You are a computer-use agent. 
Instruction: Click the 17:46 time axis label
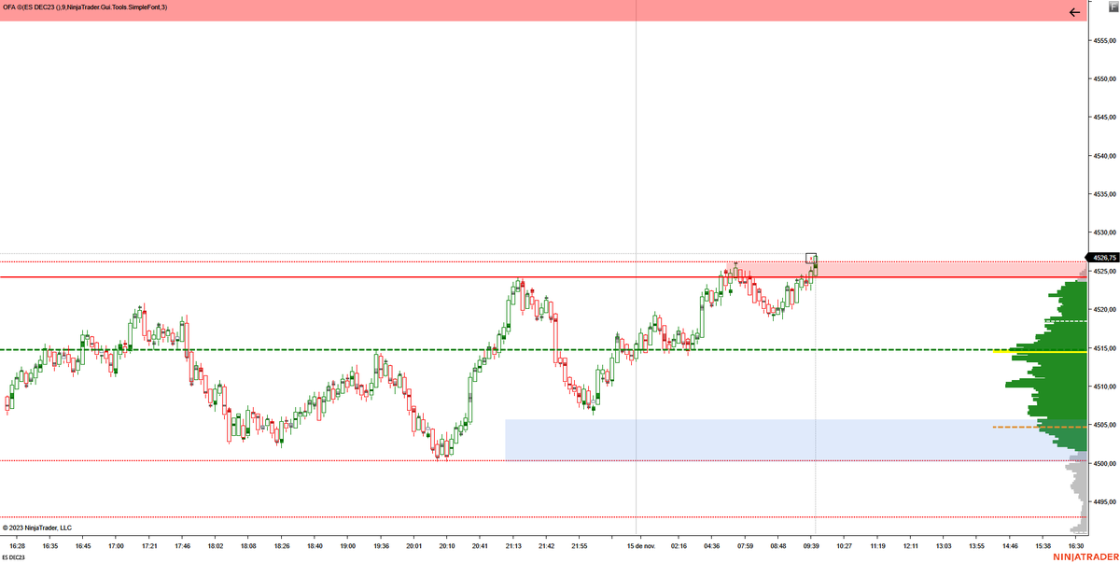pos(182,545)
